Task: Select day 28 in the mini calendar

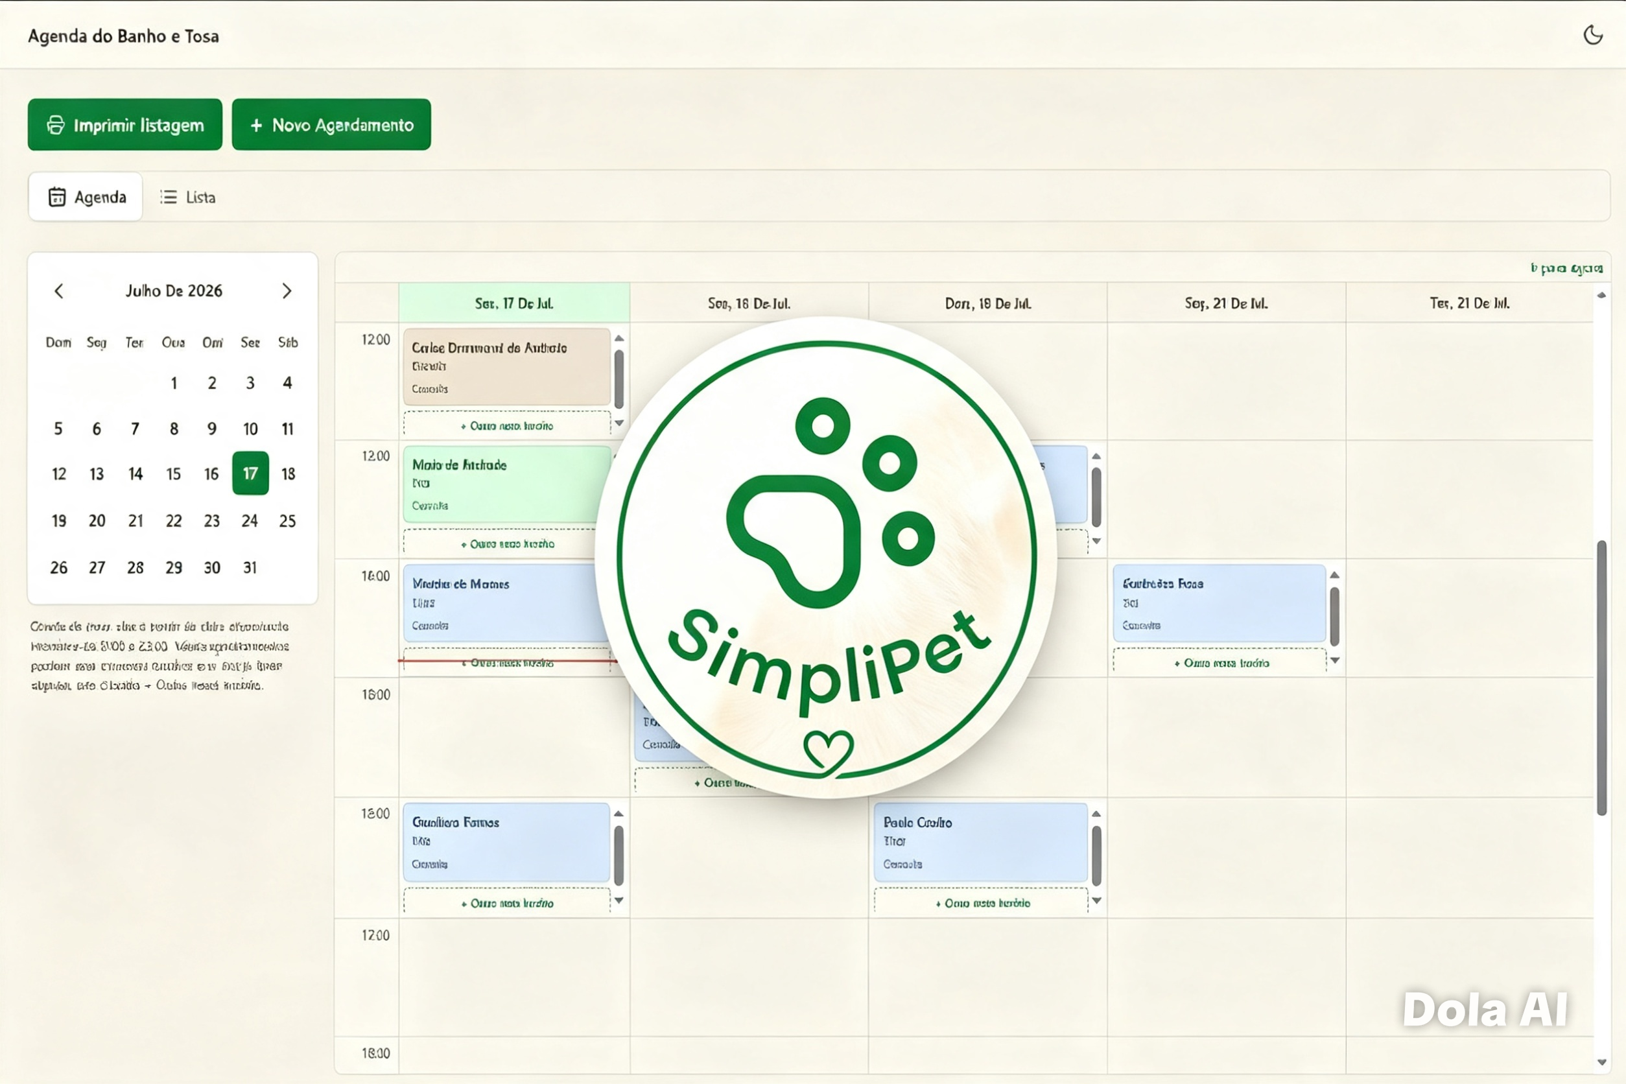Action: [135, 567]
